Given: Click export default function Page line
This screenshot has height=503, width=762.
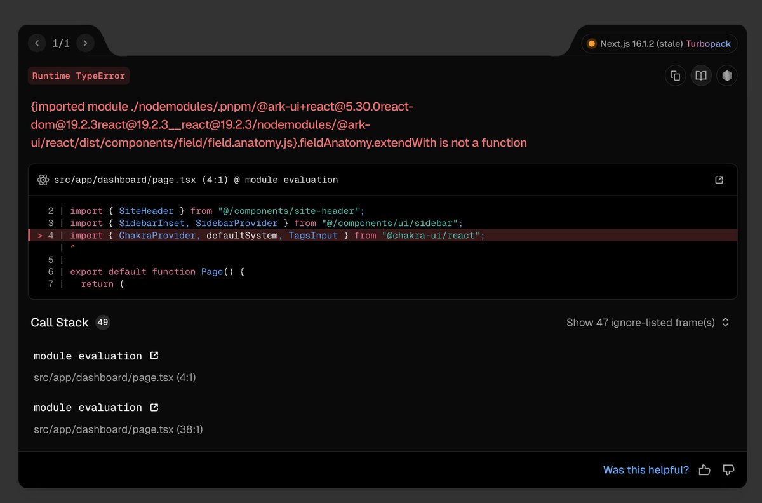Looking at the screenshot, I should 157,271.
